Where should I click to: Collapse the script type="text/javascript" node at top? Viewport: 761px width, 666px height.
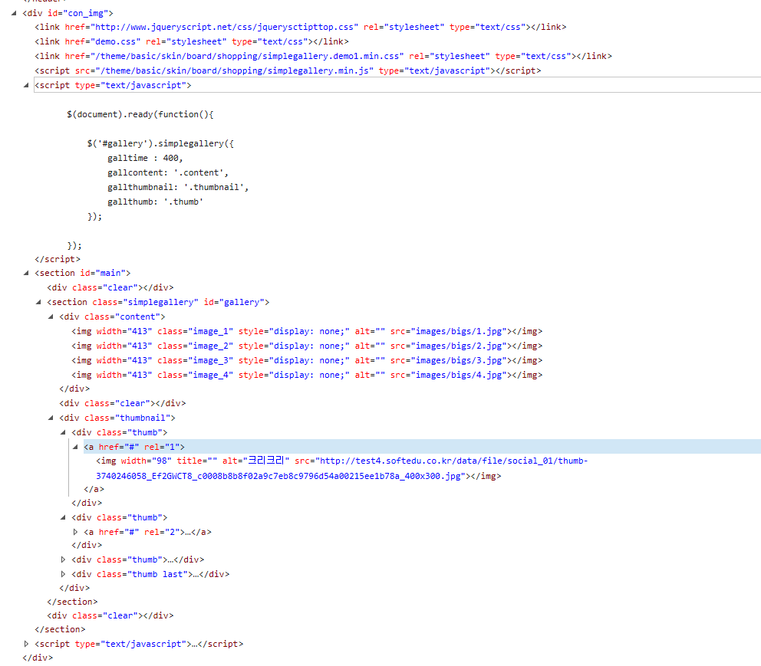tap(26, 85)
